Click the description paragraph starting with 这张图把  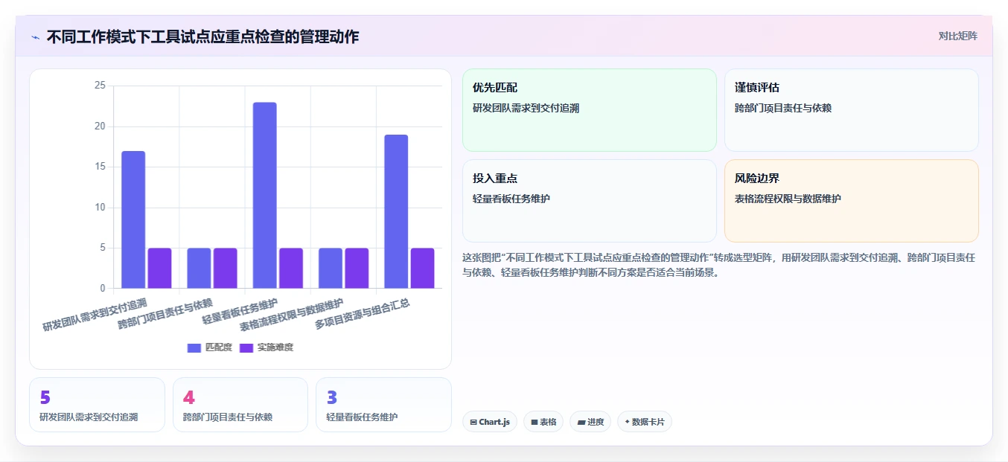point(719,265)
